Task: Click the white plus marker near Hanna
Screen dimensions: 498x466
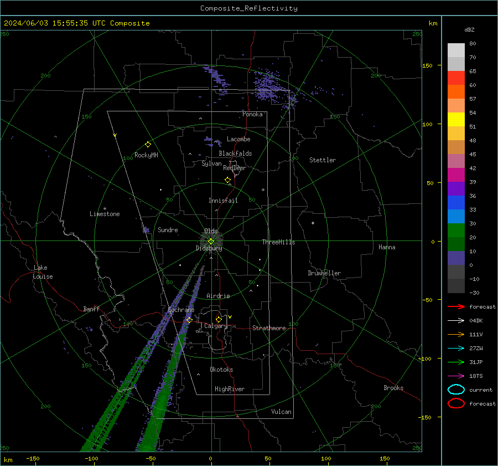Action: point(313,223)
